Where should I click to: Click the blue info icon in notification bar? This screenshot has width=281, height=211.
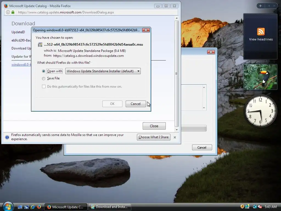point(7,137)
